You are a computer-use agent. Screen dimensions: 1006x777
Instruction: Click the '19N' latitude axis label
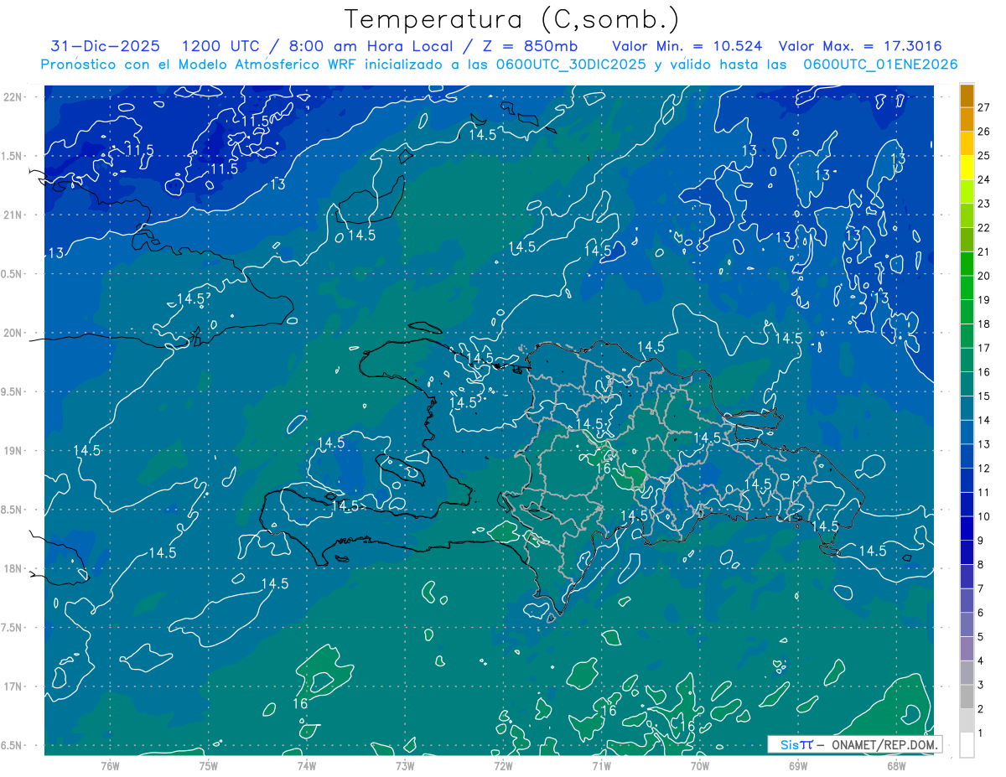(12, 451)
